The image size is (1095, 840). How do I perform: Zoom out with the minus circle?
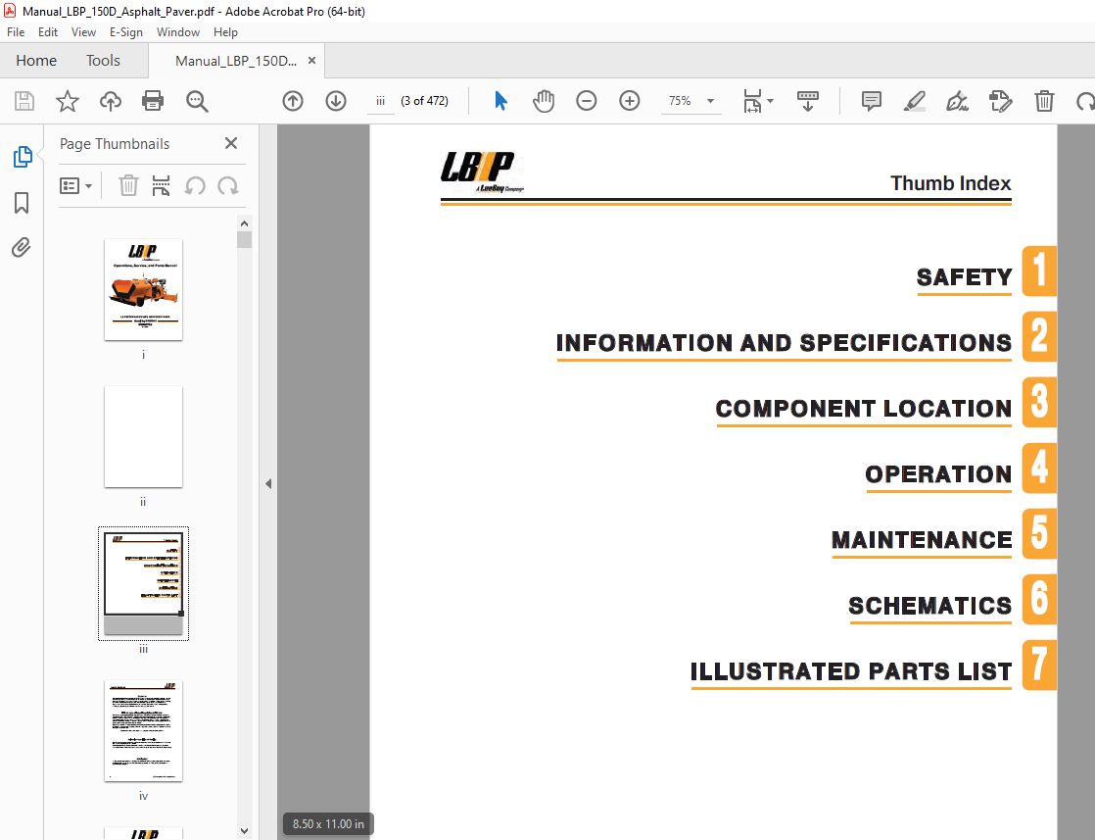587,101
